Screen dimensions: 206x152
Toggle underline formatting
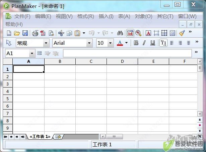coord(152,43)
